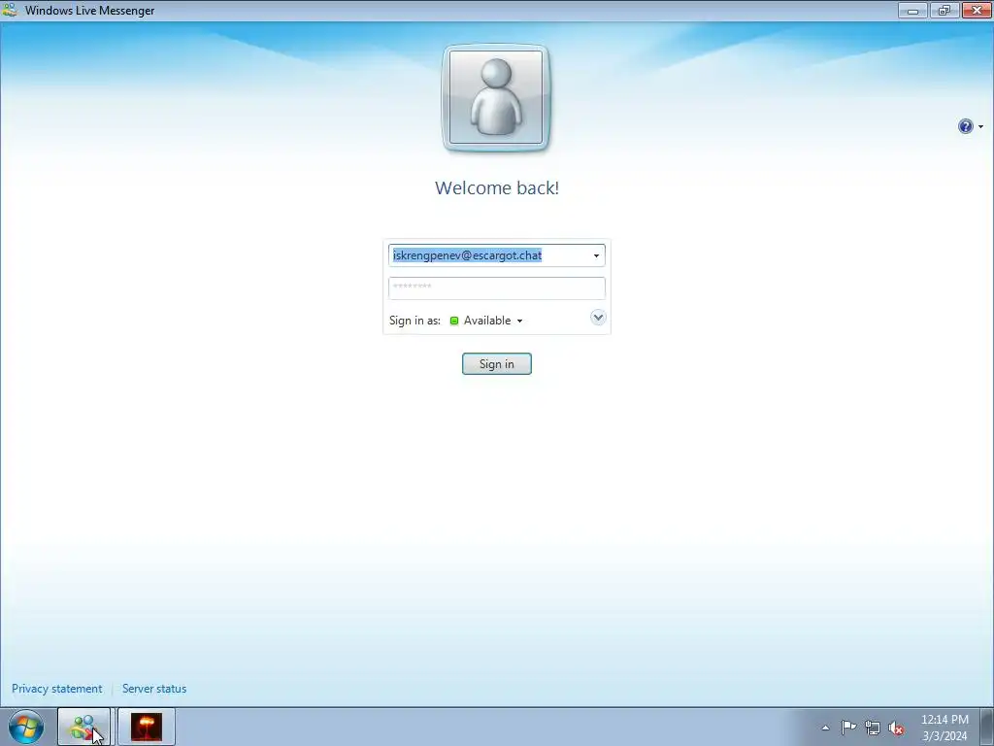Open the Help question mark icon
Image resolution: width=994 pixels, height=746 pixels.
[965, 126]
